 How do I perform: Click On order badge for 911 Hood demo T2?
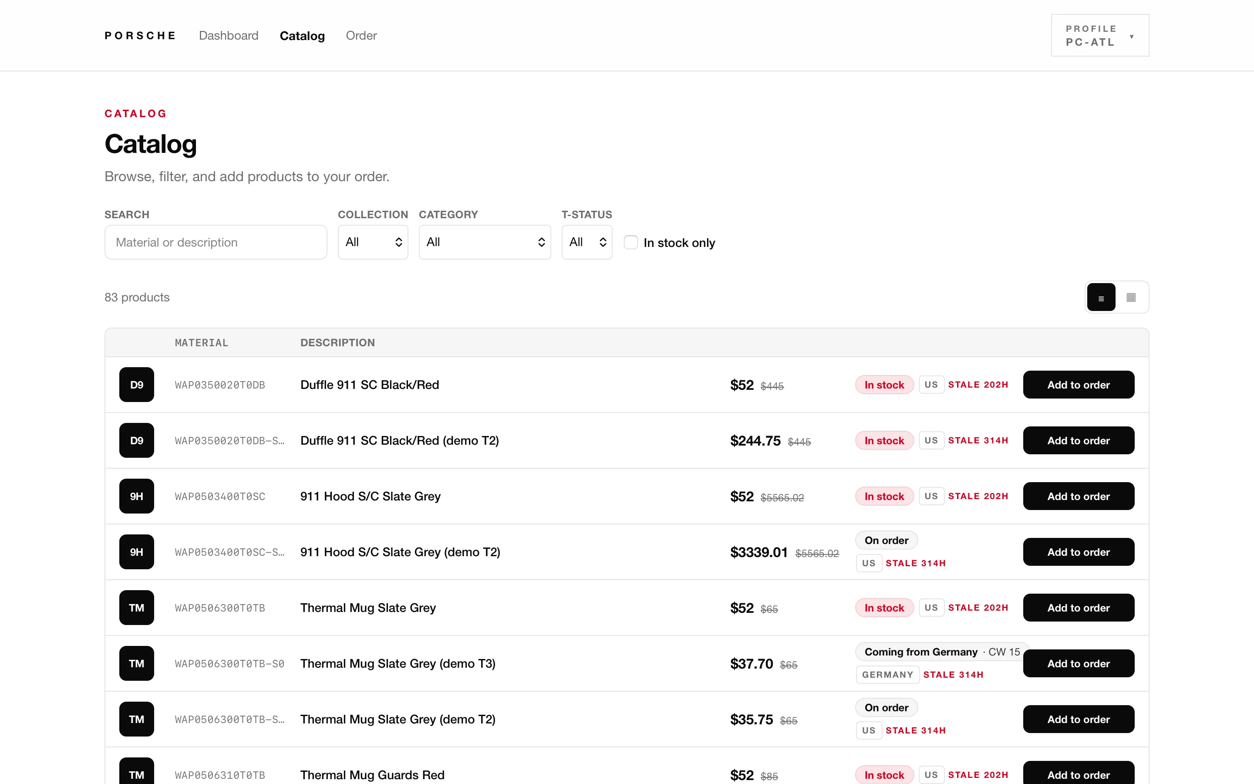coord(886,540)
